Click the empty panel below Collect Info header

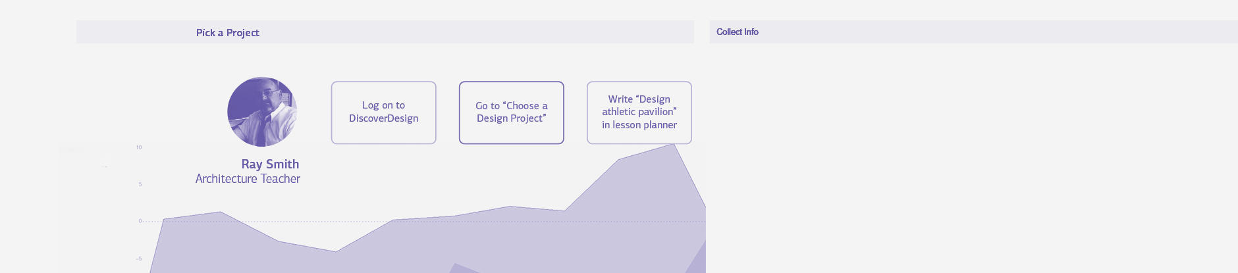tap(974, 158)
